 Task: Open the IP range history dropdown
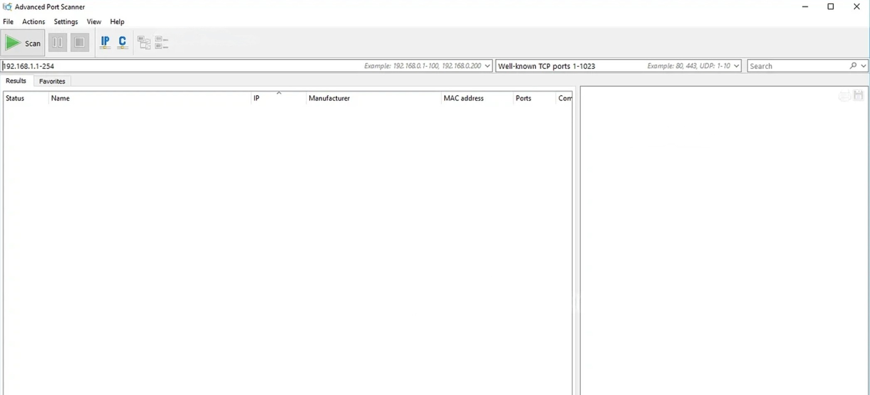click(x=487, y=66)
